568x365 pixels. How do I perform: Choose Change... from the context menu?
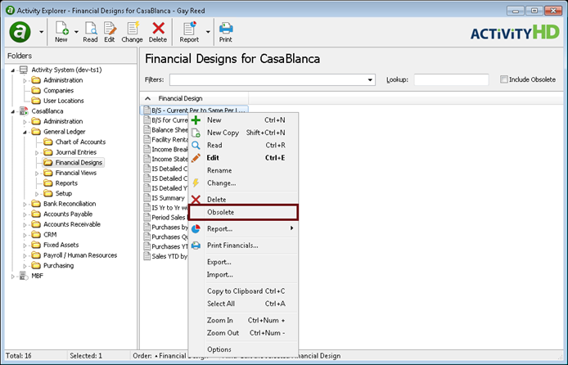(x=243, y=183)
